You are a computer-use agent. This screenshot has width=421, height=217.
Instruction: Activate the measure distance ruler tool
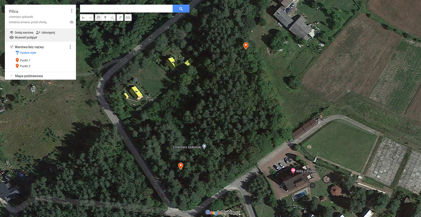click(x=128, y=18)
